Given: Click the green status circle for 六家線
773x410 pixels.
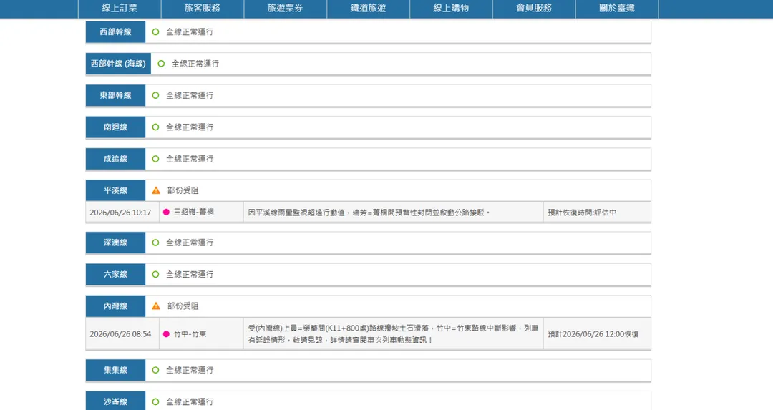Looking at the screenshot, I should pos(156,275).
